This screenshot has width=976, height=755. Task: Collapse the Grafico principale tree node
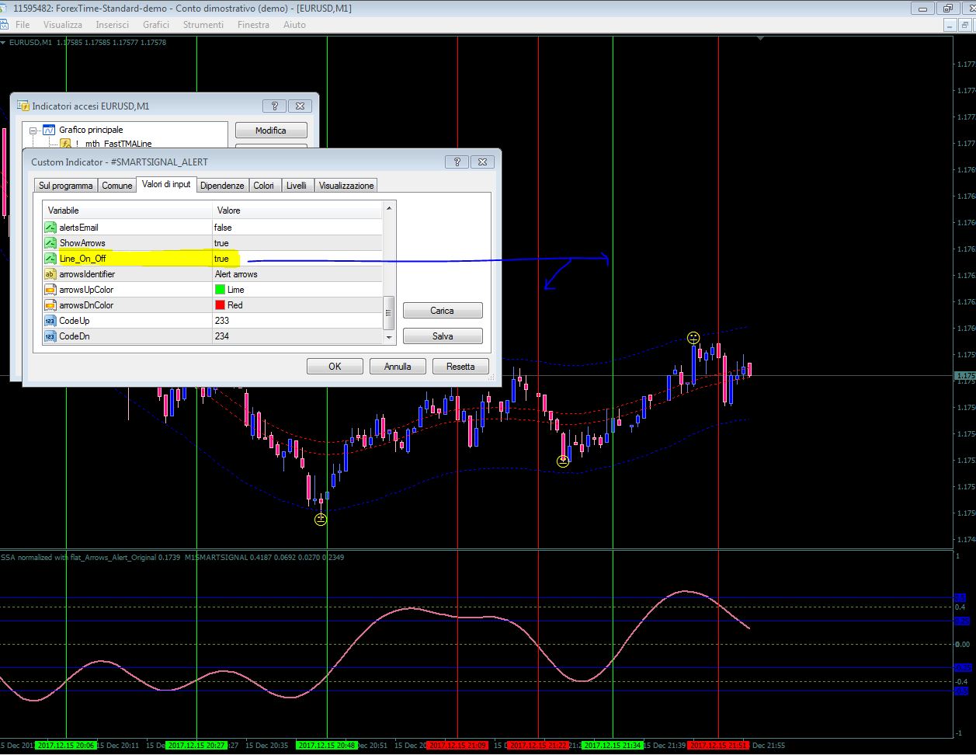pyautogui.click(x=33, y=130)
